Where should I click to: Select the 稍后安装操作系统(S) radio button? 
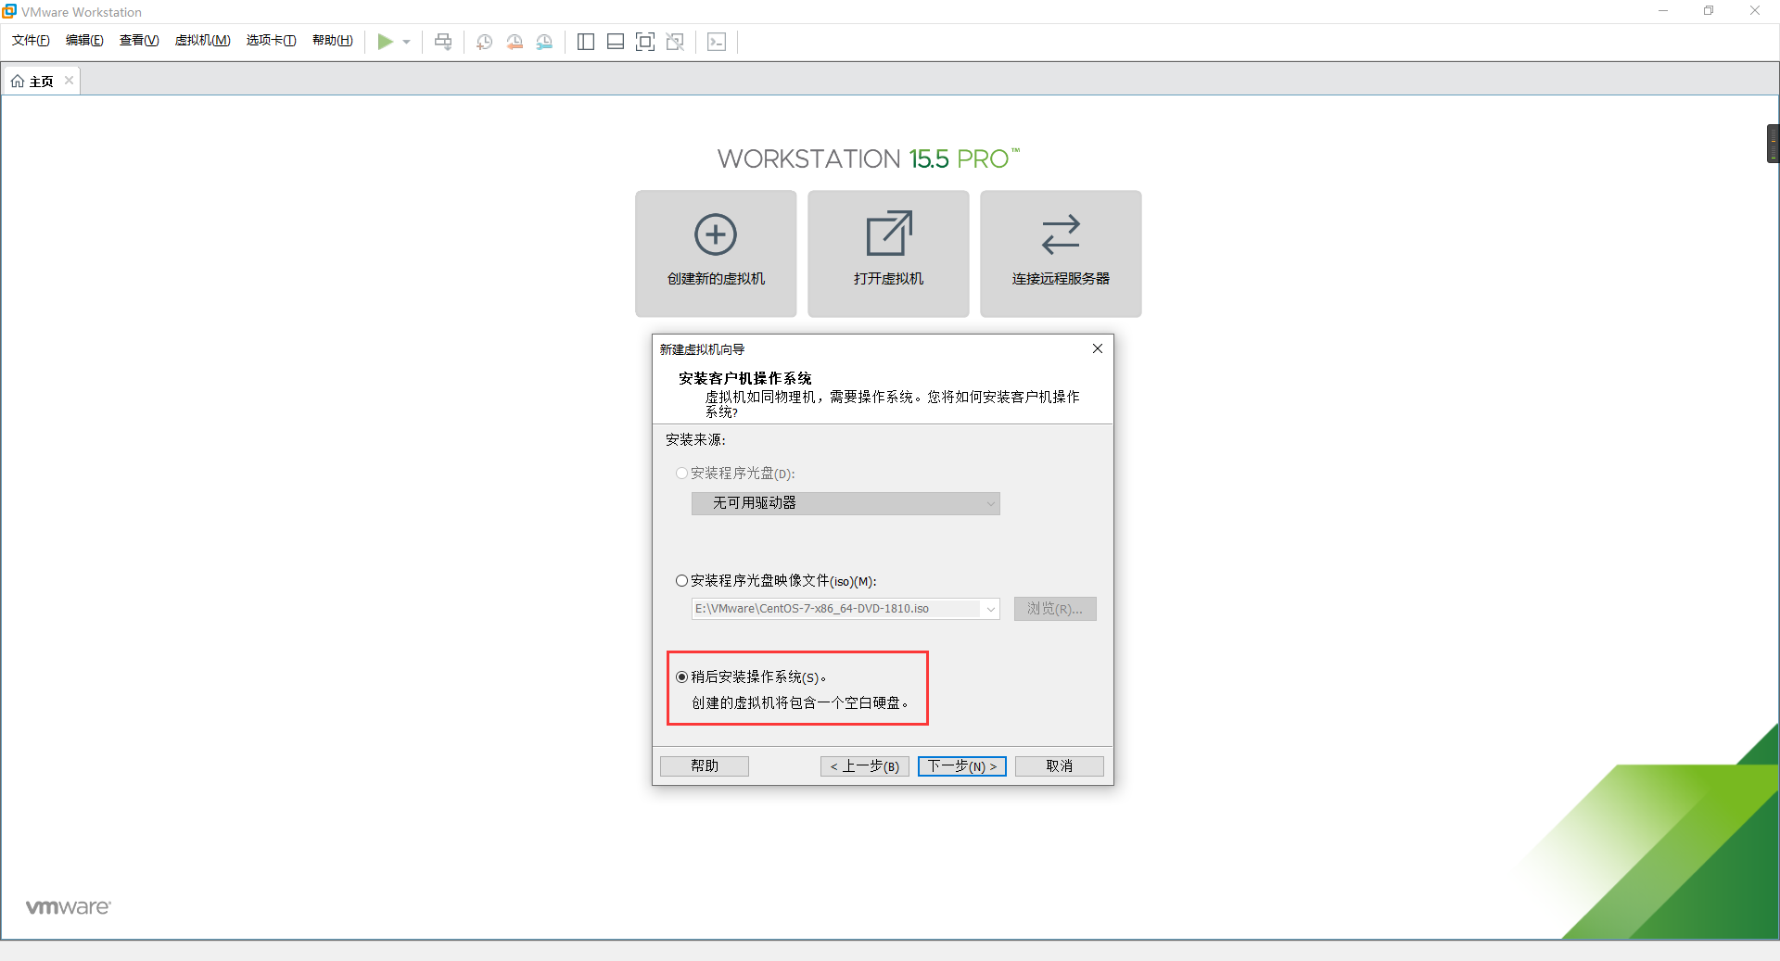tap(681, 677)
